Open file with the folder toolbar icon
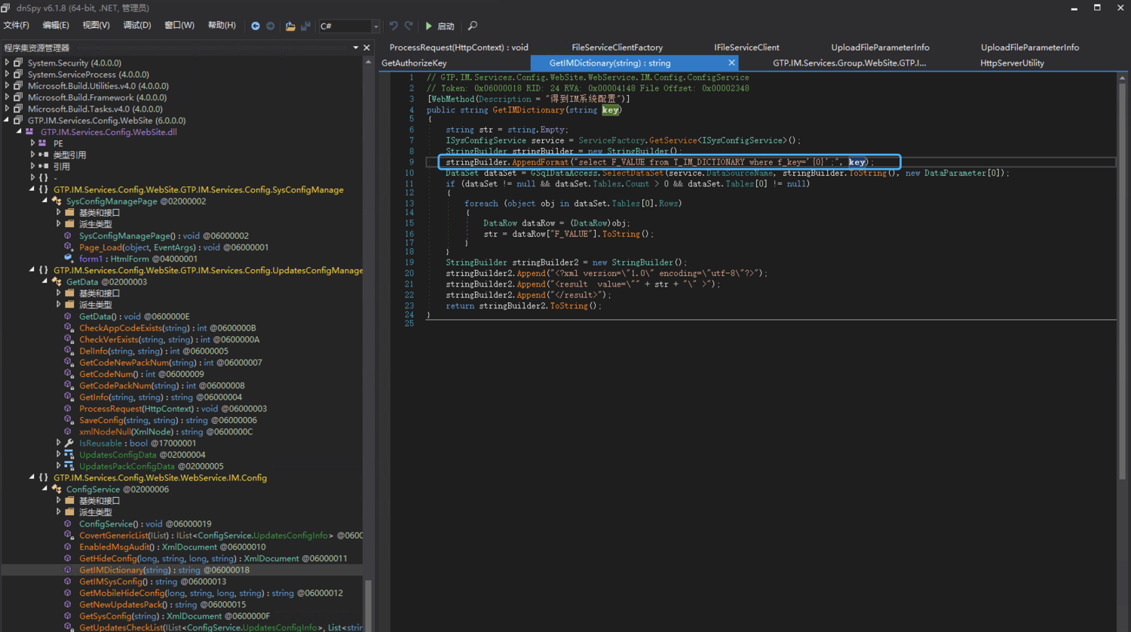The width and height of the screenshot is (1131, 632). tap(290, 26)
